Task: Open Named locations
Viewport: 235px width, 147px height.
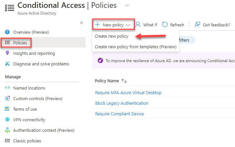Action: pyautogui.click(x=29, y=88)
